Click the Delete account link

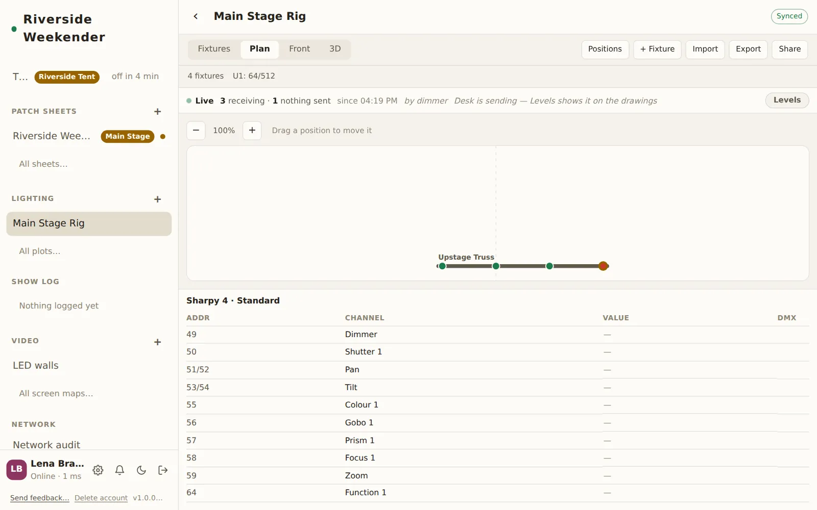101,498
